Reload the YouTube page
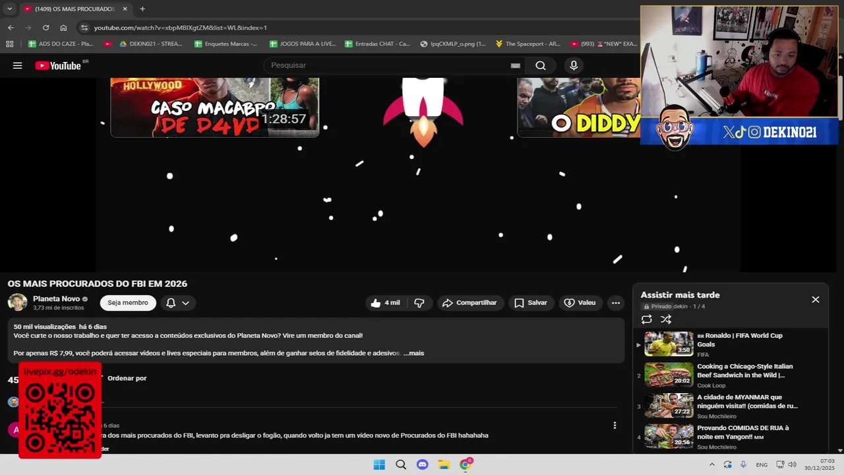844x475 pixels. [x=45, y=28]
